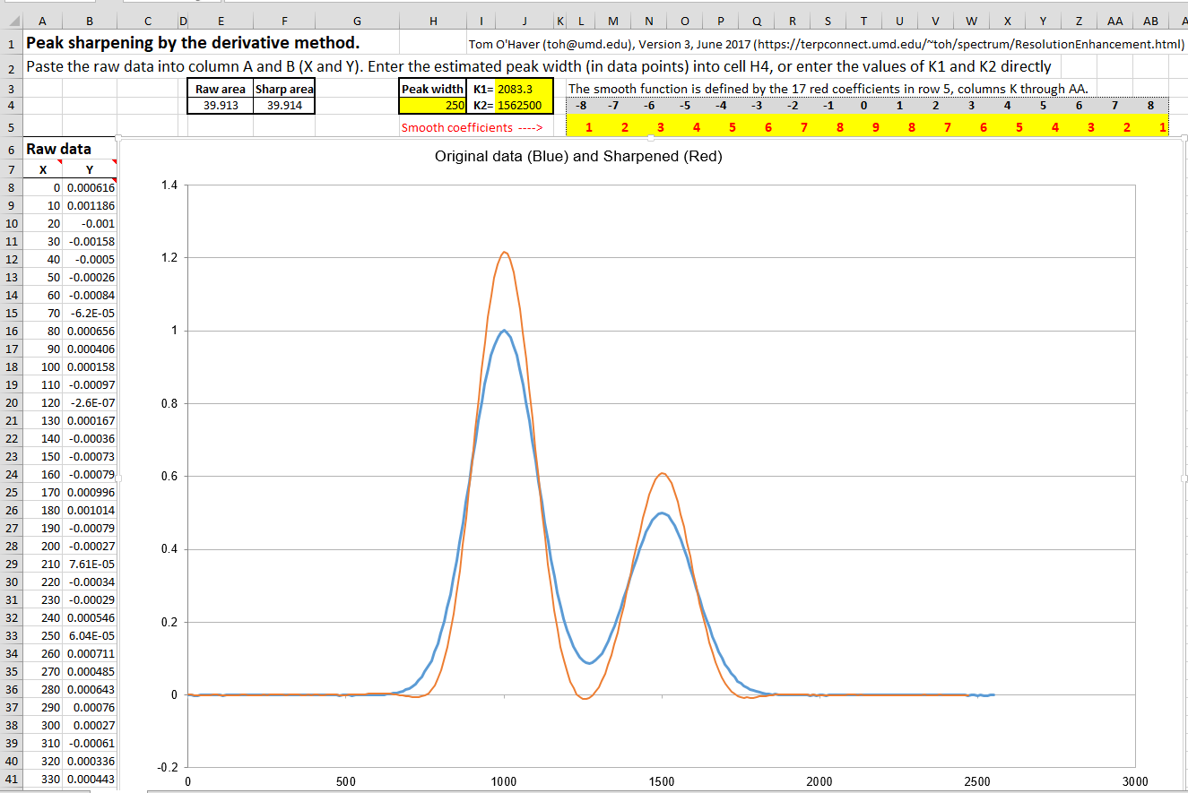Click the 1.4 label on the chart's vertical axis

169,185
